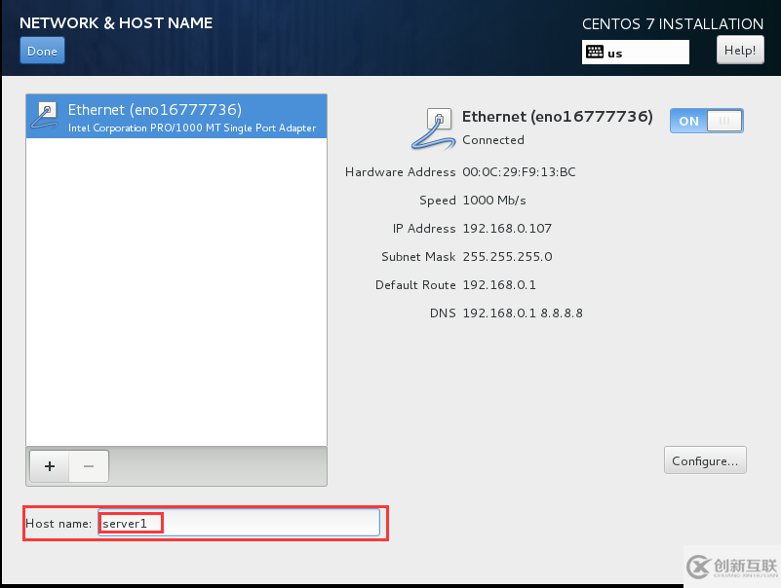Image resolution: width=781 pixels, height=588 pixels.
Task: Click the network cable icon in list row
Action: click(x=45, y=116)
